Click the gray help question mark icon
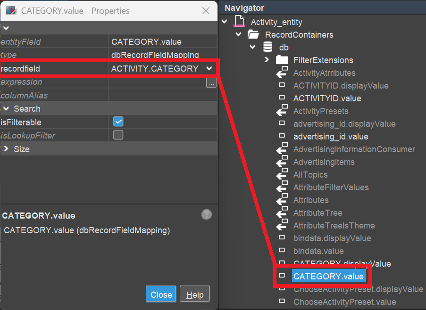Image resolution: width=426 pixels, height=310 pixels. click(206, 215)
